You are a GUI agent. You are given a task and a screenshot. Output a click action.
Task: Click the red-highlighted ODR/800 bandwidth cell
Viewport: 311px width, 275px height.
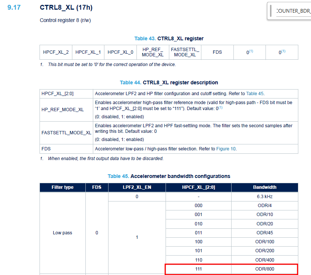264,269
